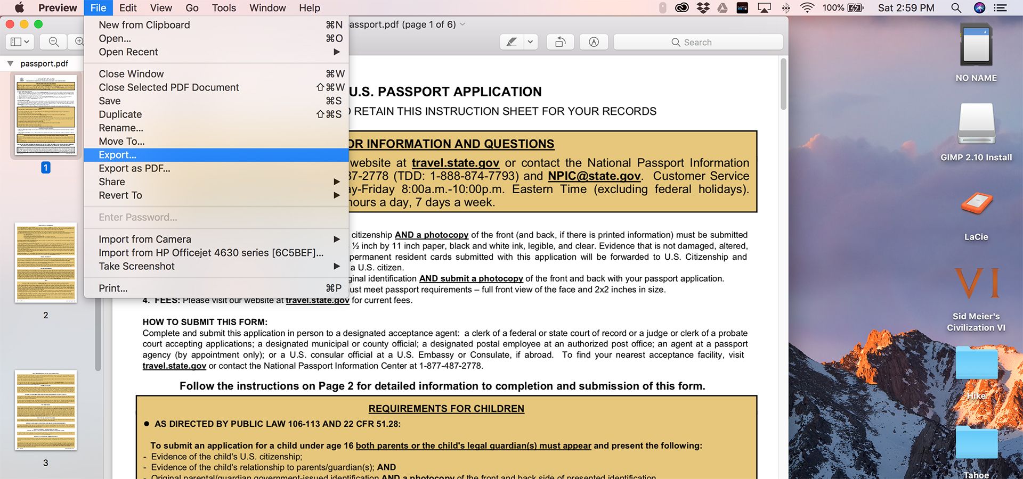Select page 1 thumbnail in sidebar
1023x479 pixels.
(46, 114)
